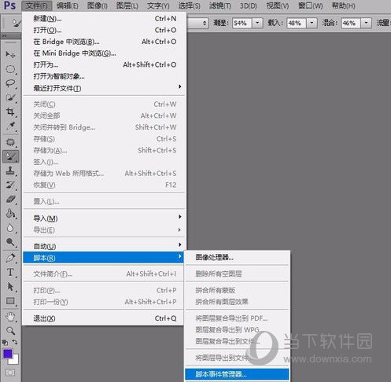This screenshot has width=391, height=382.
Task: Choose 打开为... menu entry
Action: pos(105,64)
